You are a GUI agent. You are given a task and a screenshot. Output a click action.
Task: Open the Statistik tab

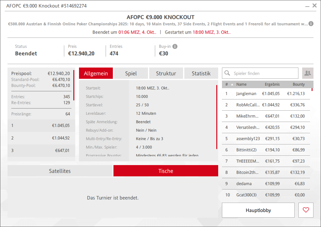click(201, 73)
